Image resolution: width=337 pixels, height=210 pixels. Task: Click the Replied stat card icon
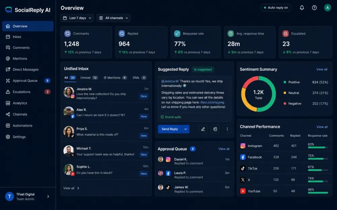[122, 34]
